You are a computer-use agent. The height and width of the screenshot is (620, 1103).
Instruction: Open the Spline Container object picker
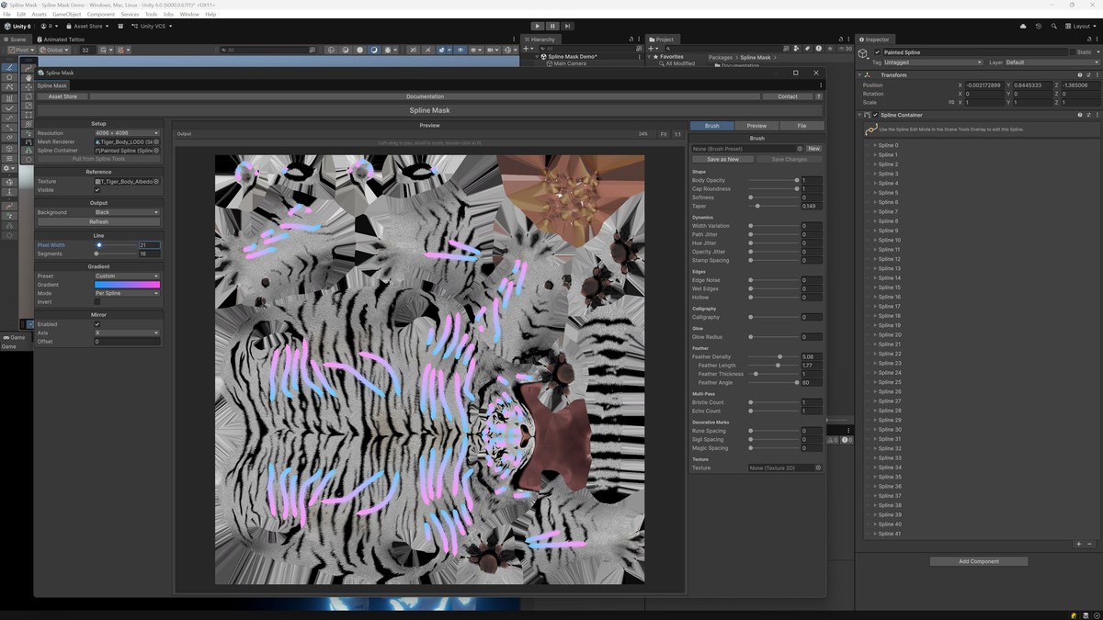[156, 151]
